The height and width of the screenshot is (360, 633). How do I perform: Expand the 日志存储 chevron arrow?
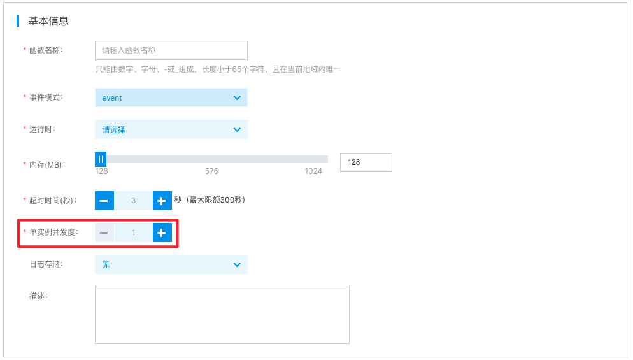237,264
